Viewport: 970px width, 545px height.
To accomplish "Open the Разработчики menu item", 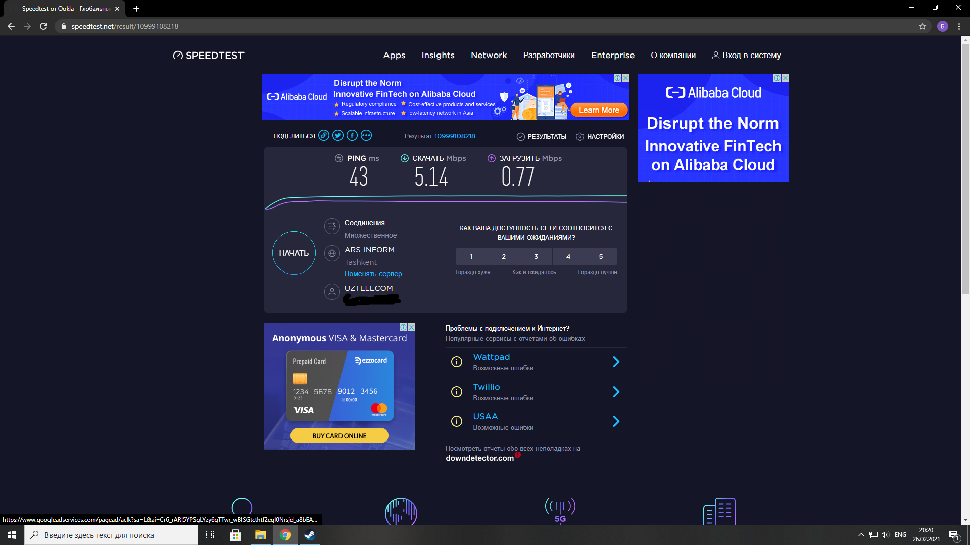I will coord(549,55).
